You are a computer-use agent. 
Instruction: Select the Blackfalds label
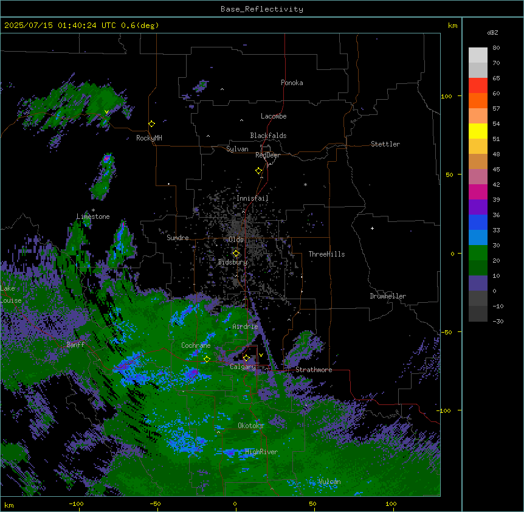click(x=268, y=136)
